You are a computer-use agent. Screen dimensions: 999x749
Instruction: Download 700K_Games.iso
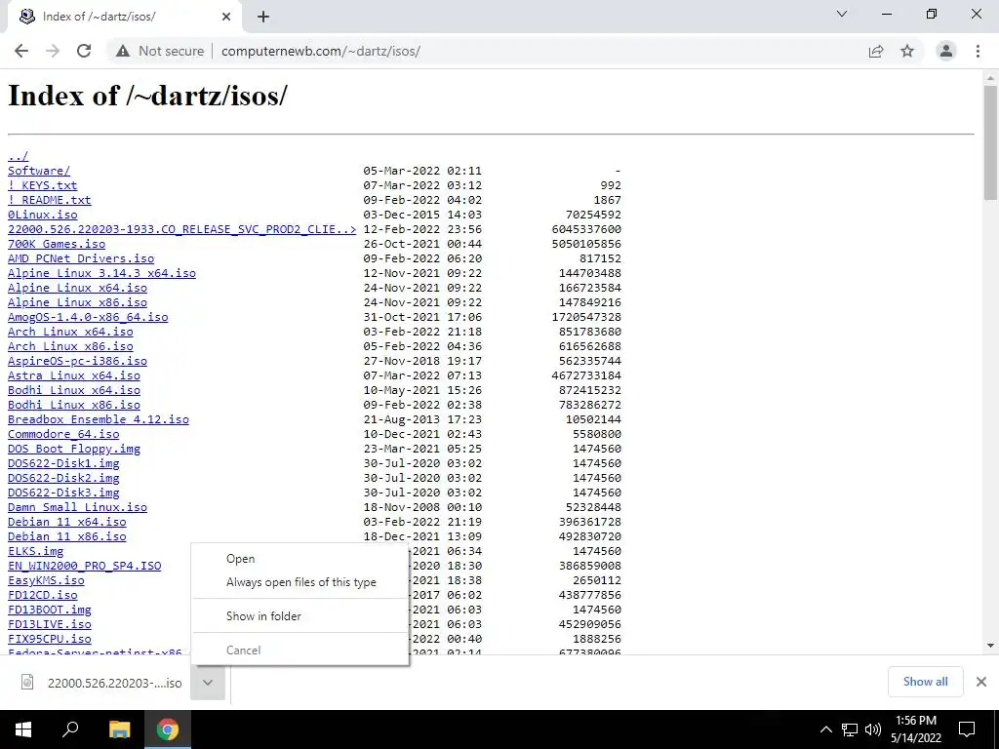click(x=56, y=244)
